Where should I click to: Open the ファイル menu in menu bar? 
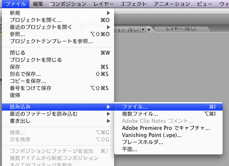[x=16, y=4]
